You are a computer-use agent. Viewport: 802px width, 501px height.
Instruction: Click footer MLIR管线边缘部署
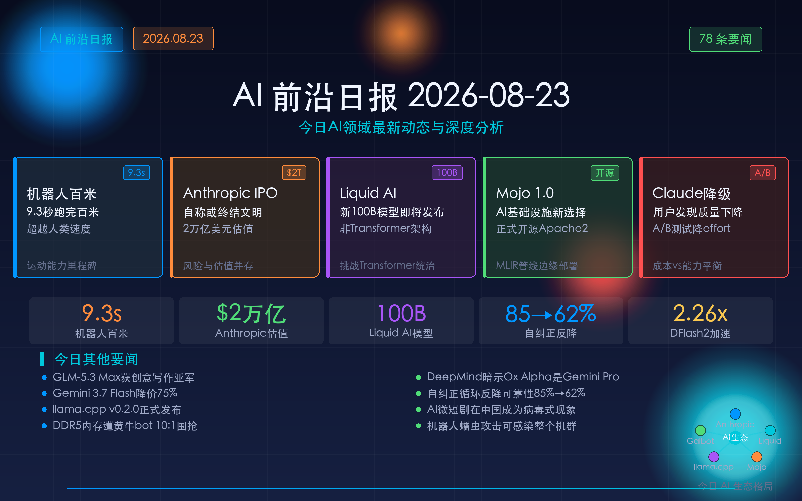[537, 266]
